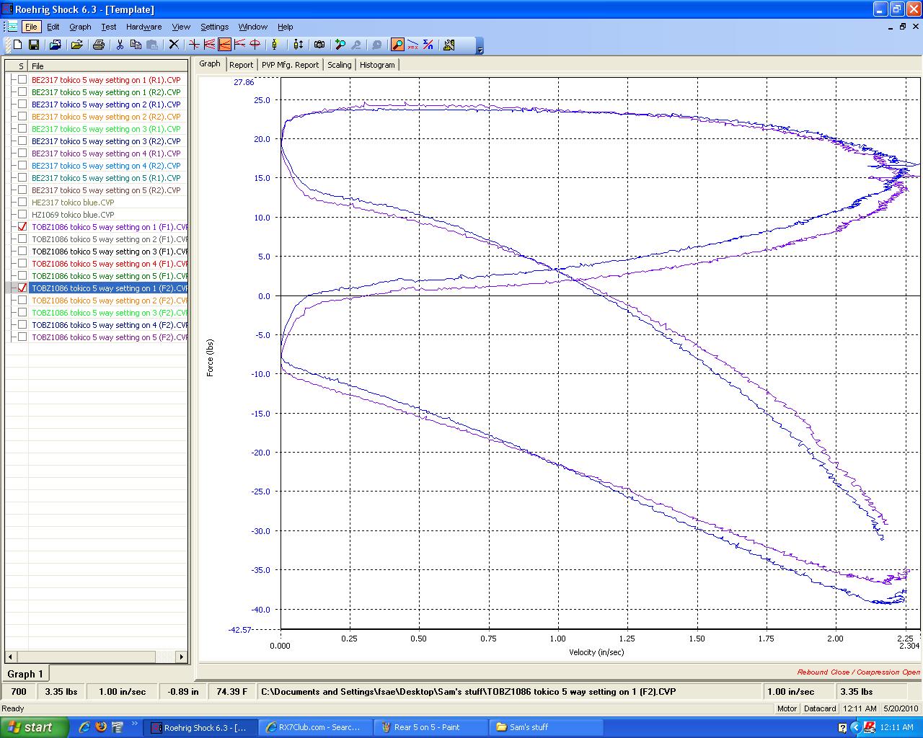Switch to the PVP Mfg. Report tab
Viewport: 923px width, 738px height.
(x=290, y=65)
